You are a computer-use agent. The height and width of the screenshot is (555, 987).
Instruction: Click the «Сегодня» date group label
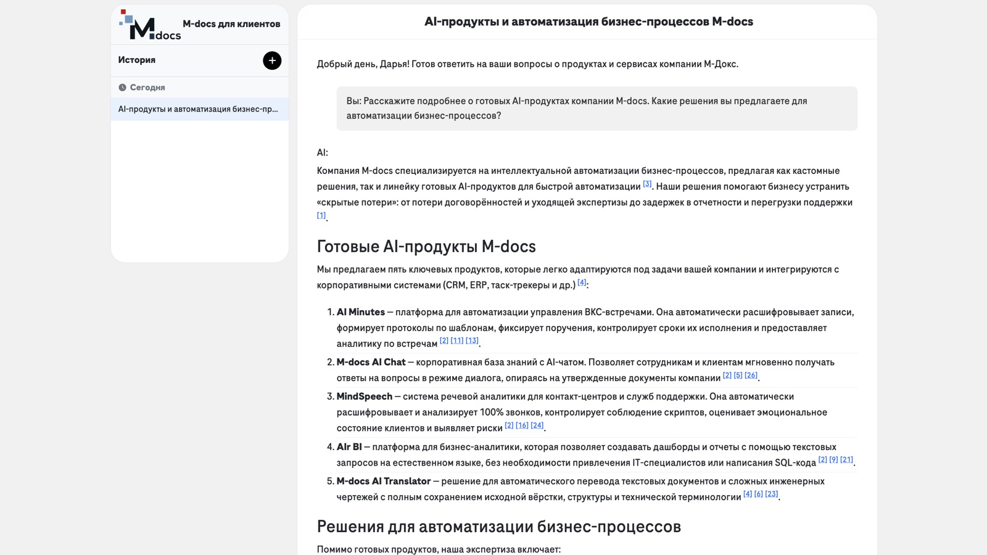pos(147,88)
